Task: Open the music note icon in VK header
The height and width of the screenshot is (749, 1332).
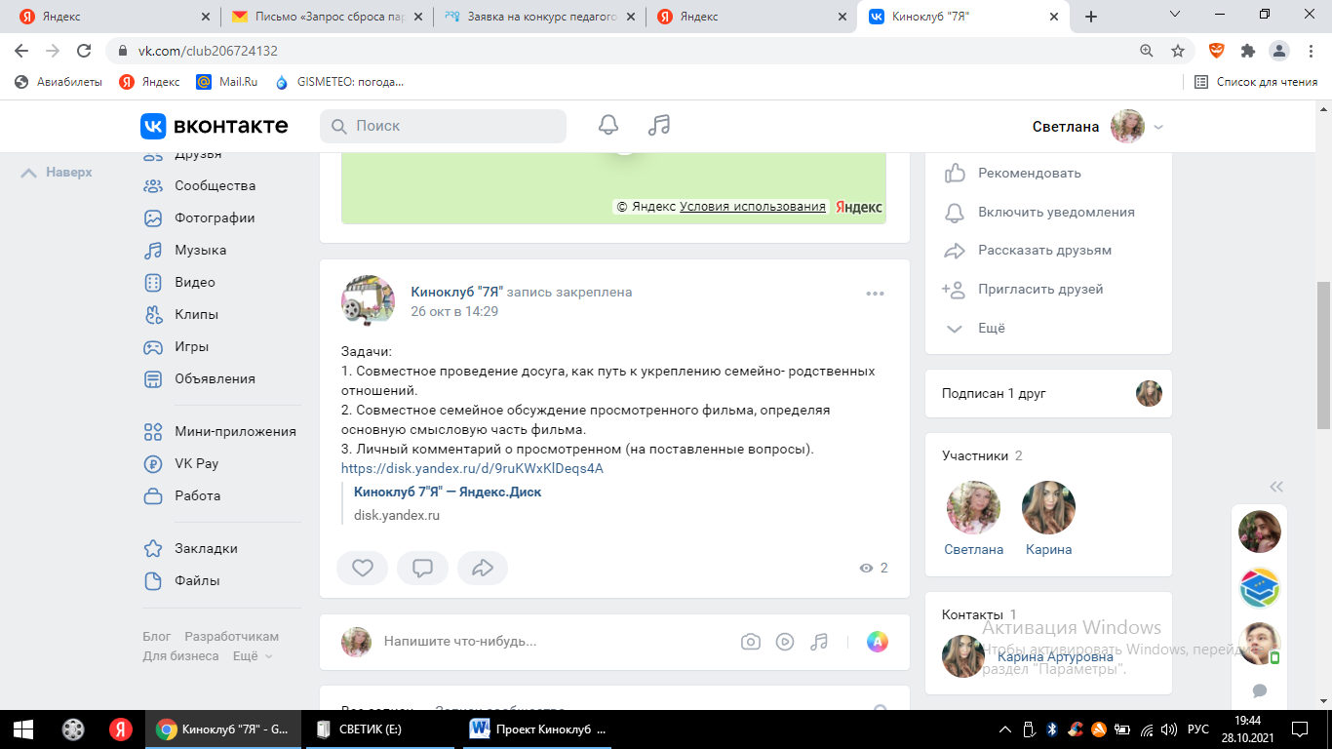Action: pos(659,125)
